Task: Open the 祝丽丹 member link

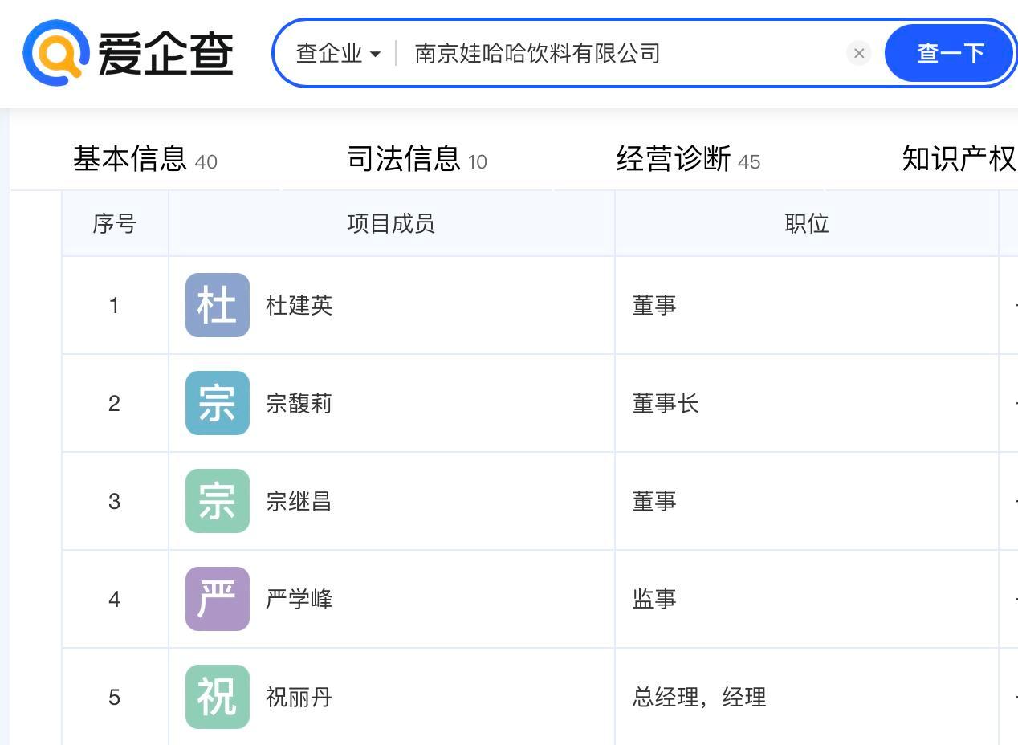Action: click(299, 697)
